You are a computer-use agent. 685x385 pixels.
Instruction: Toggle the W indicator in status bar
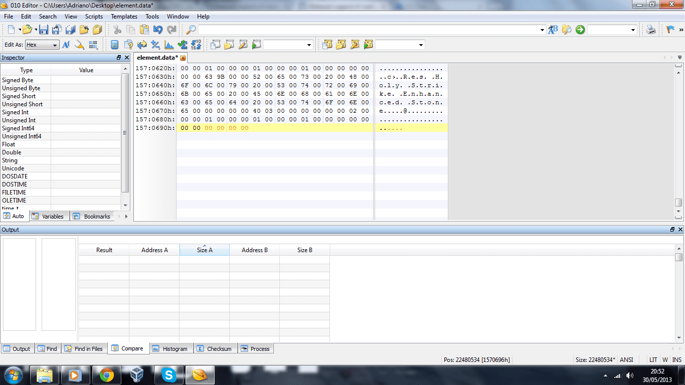[665, 360]
